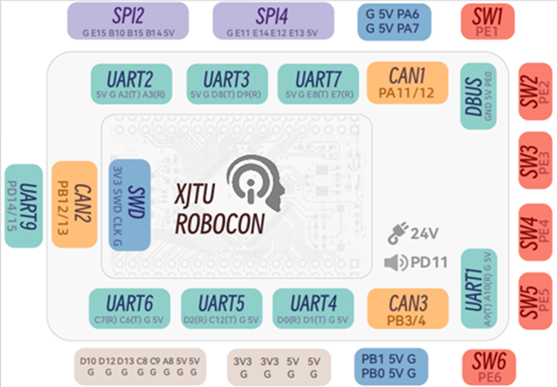This screenshot has height=387, width=557.
Task: Select the CAN1 PA11/12 block
Action: (407, 82)
